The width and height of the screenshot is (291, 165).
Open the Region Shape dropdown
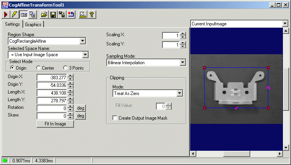pyautogui.click(x=83, y=41)
